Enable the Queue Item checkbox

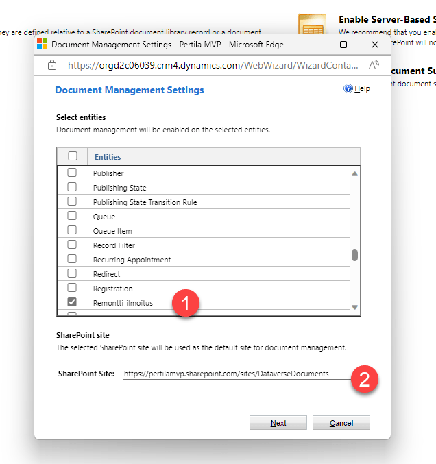coord(72,231)
